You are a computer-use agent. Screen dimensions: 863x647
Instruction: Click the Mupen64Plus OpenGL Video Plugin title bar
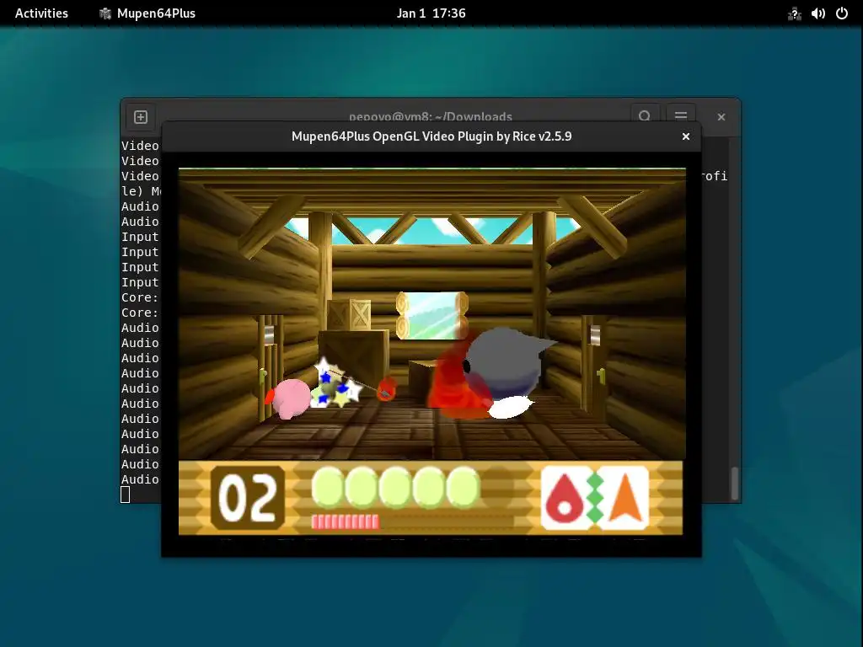click(431, 136)
